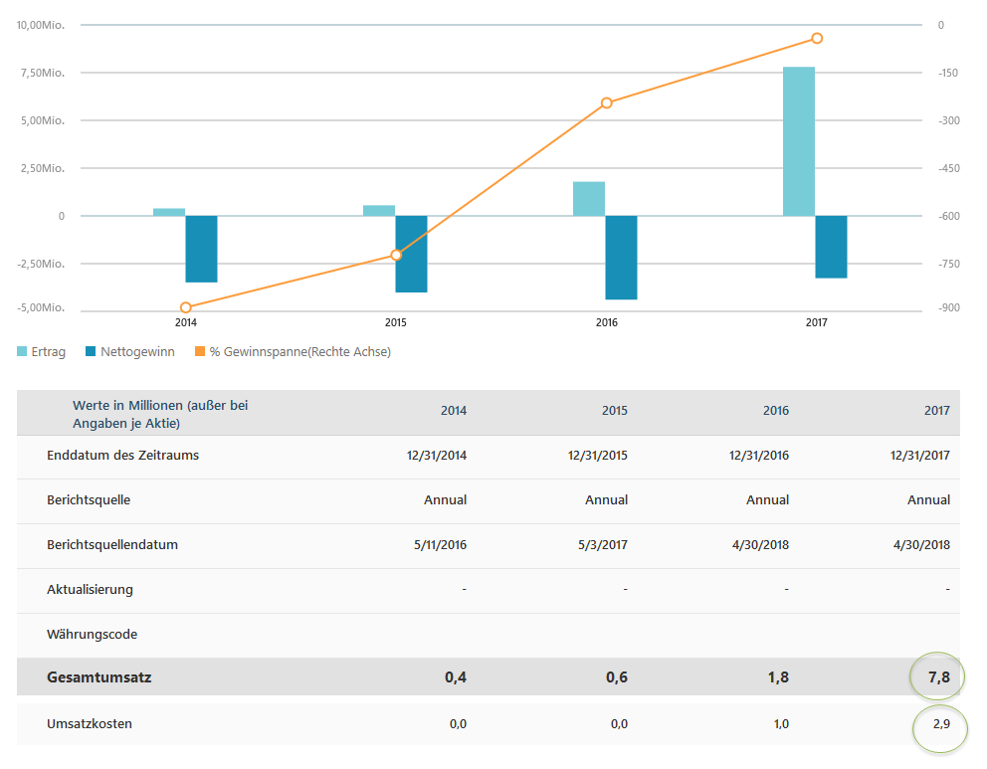987x769 pixels.
Task: Click the 2016 Nettogewinn negative bar
Action: click(621, 257)
